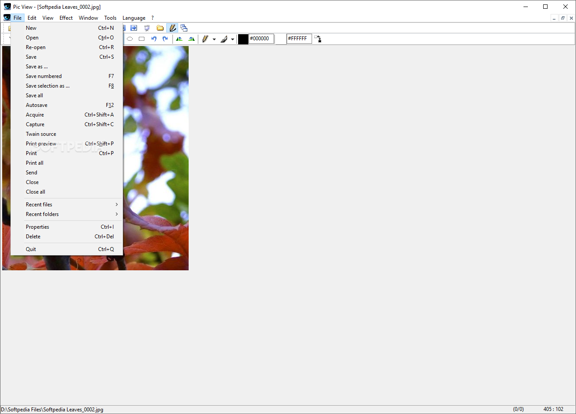Screen dimensions: 576x414
Task: Expand the Recent folders submenu
Action: 67,214
